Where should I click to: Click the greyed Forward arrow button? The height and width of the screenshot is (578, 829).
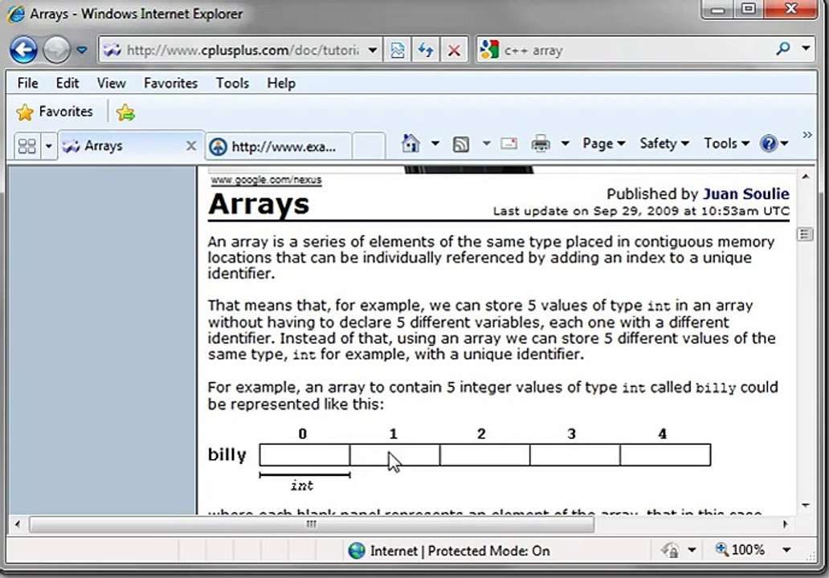point(56,51)
